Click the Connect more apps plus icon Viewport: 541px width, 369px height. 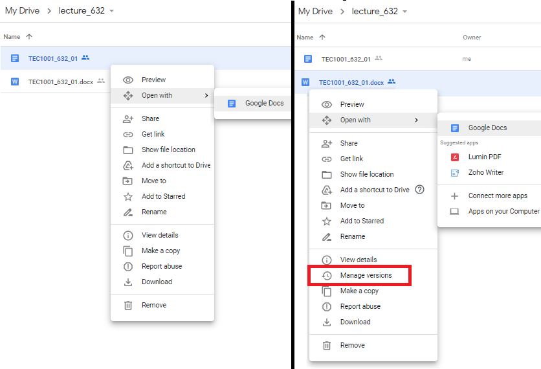(x=454, y=196)
